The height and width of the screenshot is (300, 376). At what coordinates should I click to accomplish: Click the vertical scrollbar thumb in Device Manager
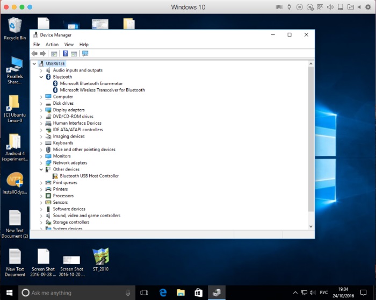point(311,139)
